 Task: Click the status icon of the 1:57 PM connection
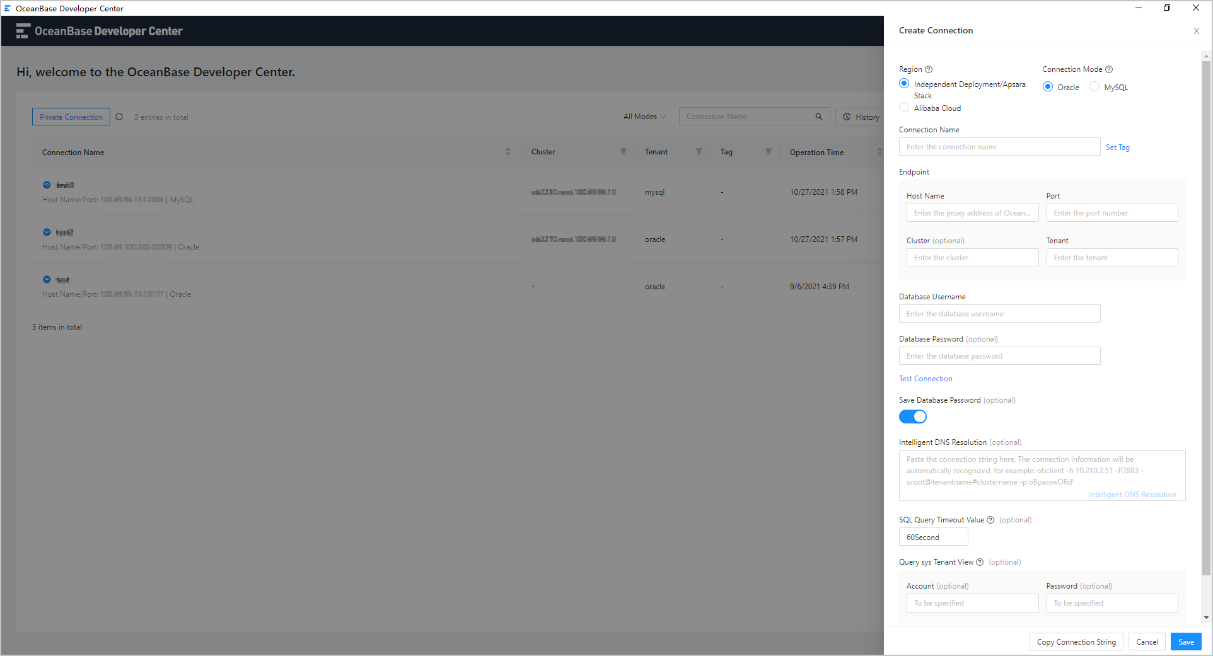(47, 232)
